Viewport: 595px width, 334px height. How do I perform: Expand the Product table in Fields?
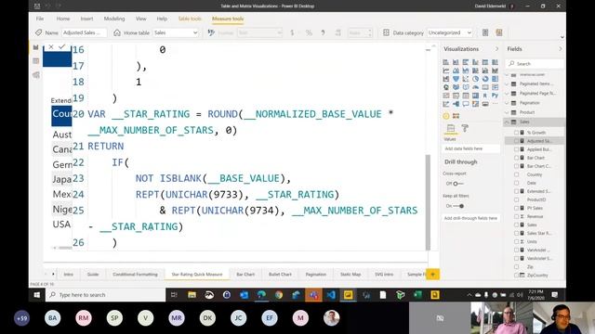click(x=507, y=112)
